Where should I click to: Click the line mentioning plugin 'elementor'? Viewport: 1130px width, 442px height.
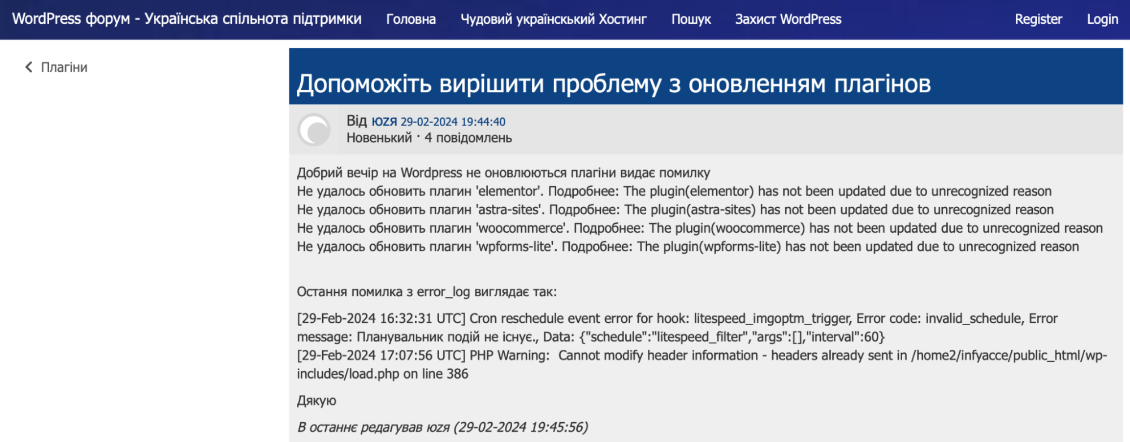674,191
